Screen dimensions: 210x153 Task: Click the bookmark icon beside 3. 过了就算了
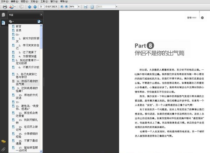13,52
